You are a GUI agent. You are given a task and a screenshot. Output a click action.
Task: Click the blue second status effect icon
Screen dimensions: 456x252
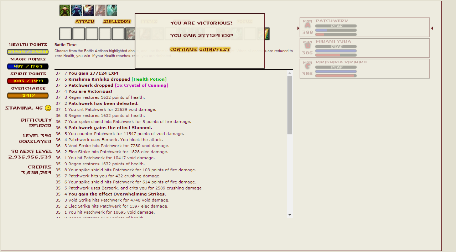click(77, 10)
